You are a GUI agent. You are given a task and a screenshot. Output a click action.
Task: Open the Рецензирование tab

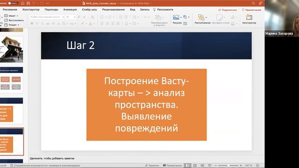113,9
